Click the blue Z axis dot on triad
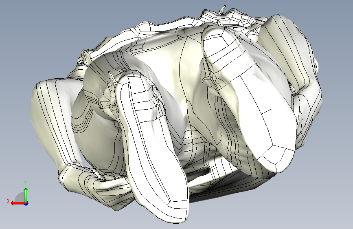Image resolution: width=353 pixels, height=229 pixels. 26,203
